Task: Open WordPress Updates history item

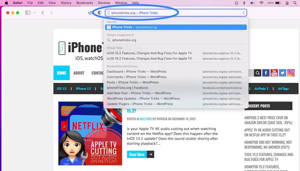Action: click(x=176, y=98)
